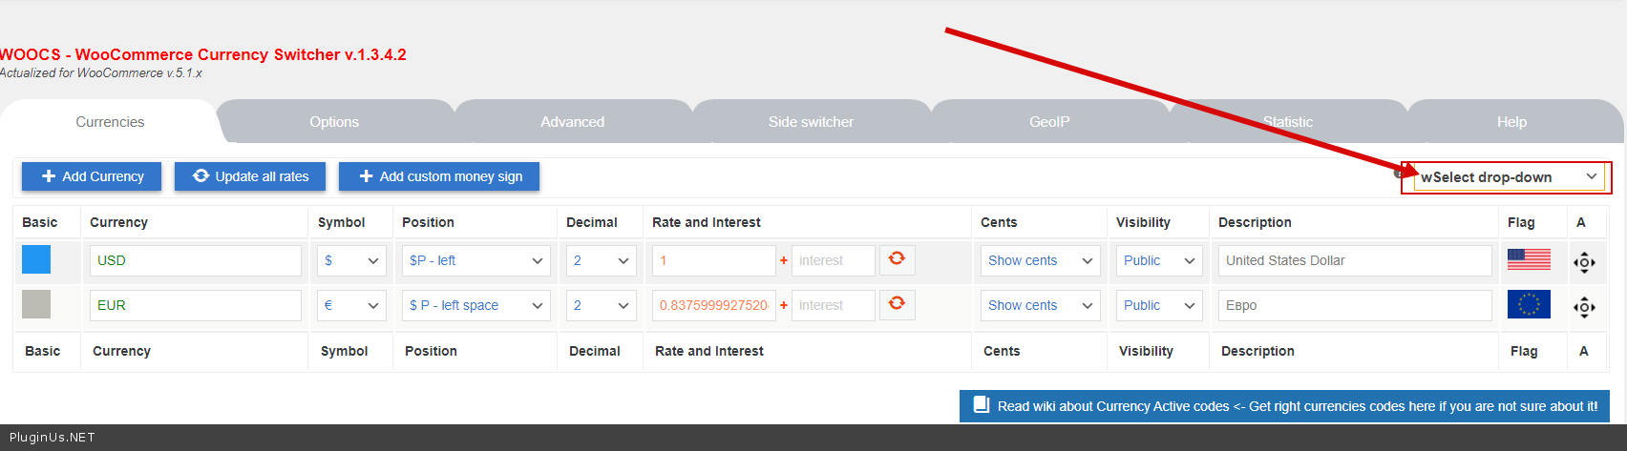Click the United States flag image
Image resolution: width=1627 pixels, height=451 pixels.
tap(1529, 260)
